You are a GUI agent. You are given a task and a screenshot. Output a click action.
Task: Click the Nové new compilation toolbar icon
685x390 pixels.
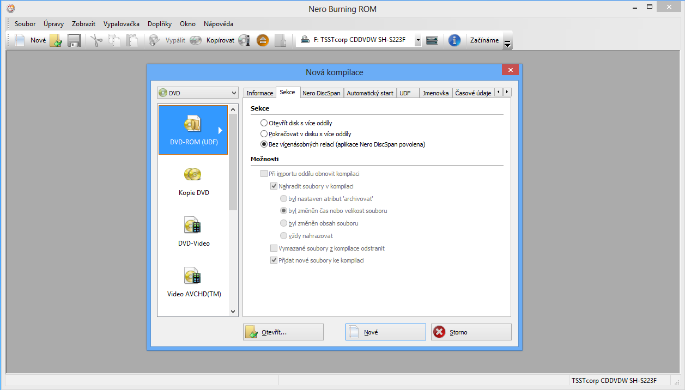tap(20, 40)
